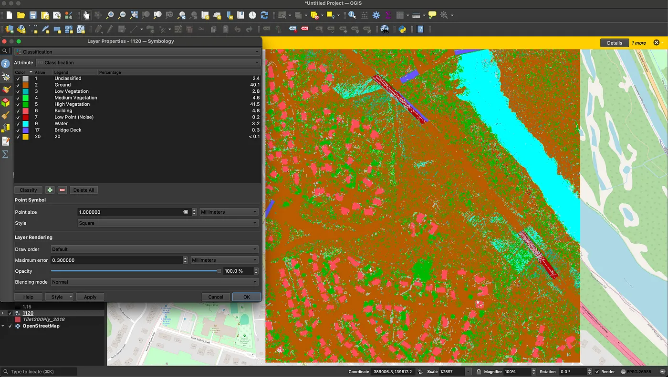Viewport: 668px width, 377px height.
Task: Uncheck the High Vegetation class checkbox
Action: (18, 104)
